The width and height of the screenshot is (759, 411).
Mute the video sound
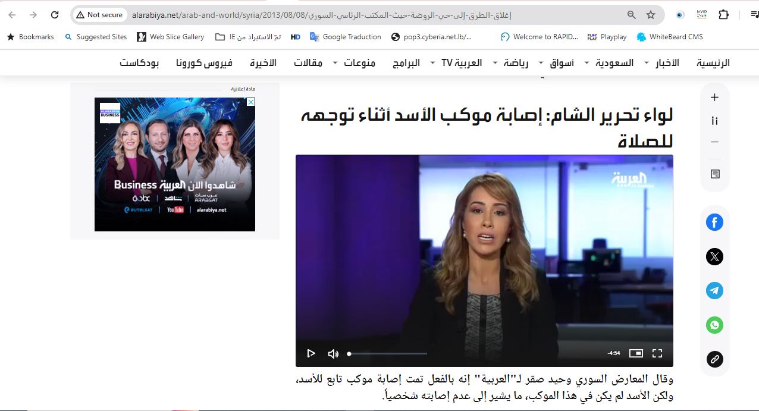click(x=333, y=353)
